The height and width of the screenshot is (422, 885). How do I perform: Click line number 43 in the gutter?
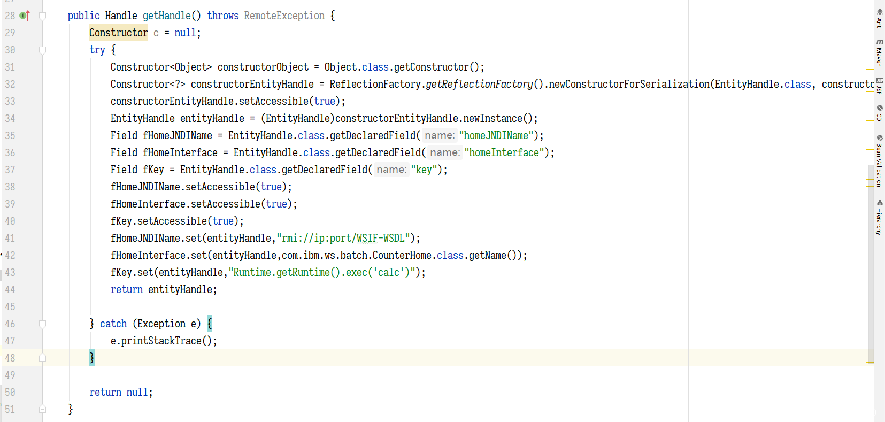point(10,272)
